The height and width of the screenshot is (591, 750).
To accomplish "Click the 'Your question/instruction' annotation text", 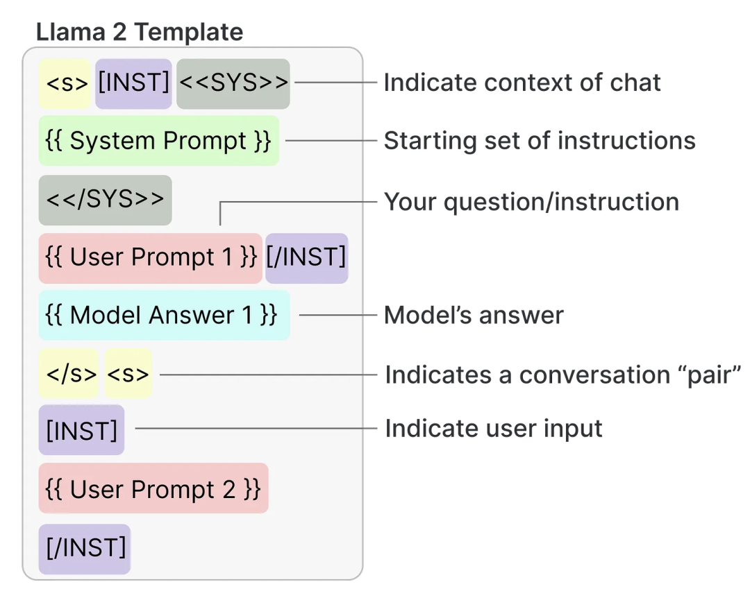I will pos(531,202).
